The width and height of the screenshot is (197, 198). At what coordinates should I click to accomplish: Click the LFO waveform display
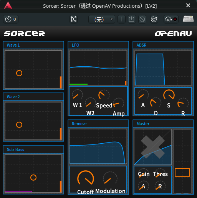[98, 68]
